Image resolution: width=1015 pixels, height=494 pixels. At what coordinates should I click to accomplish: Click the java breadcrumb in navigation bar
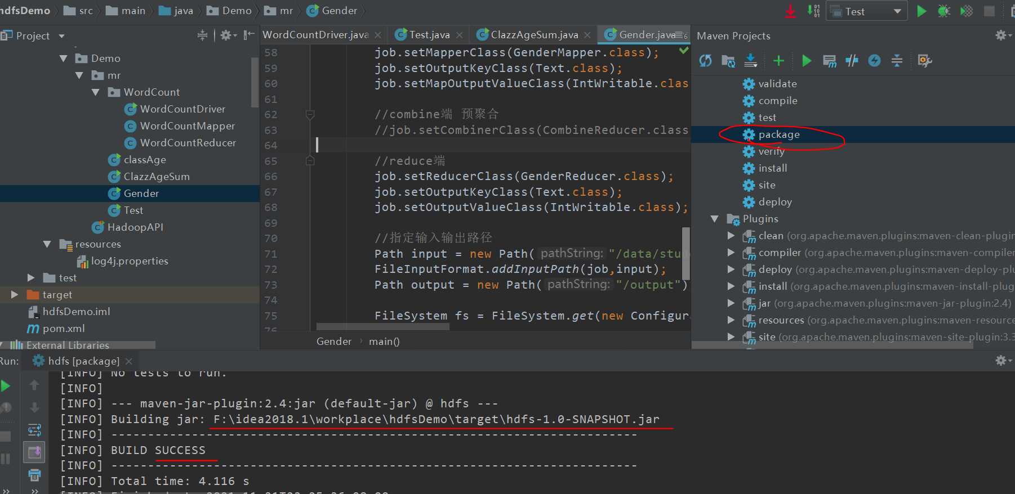pos(176,11)
